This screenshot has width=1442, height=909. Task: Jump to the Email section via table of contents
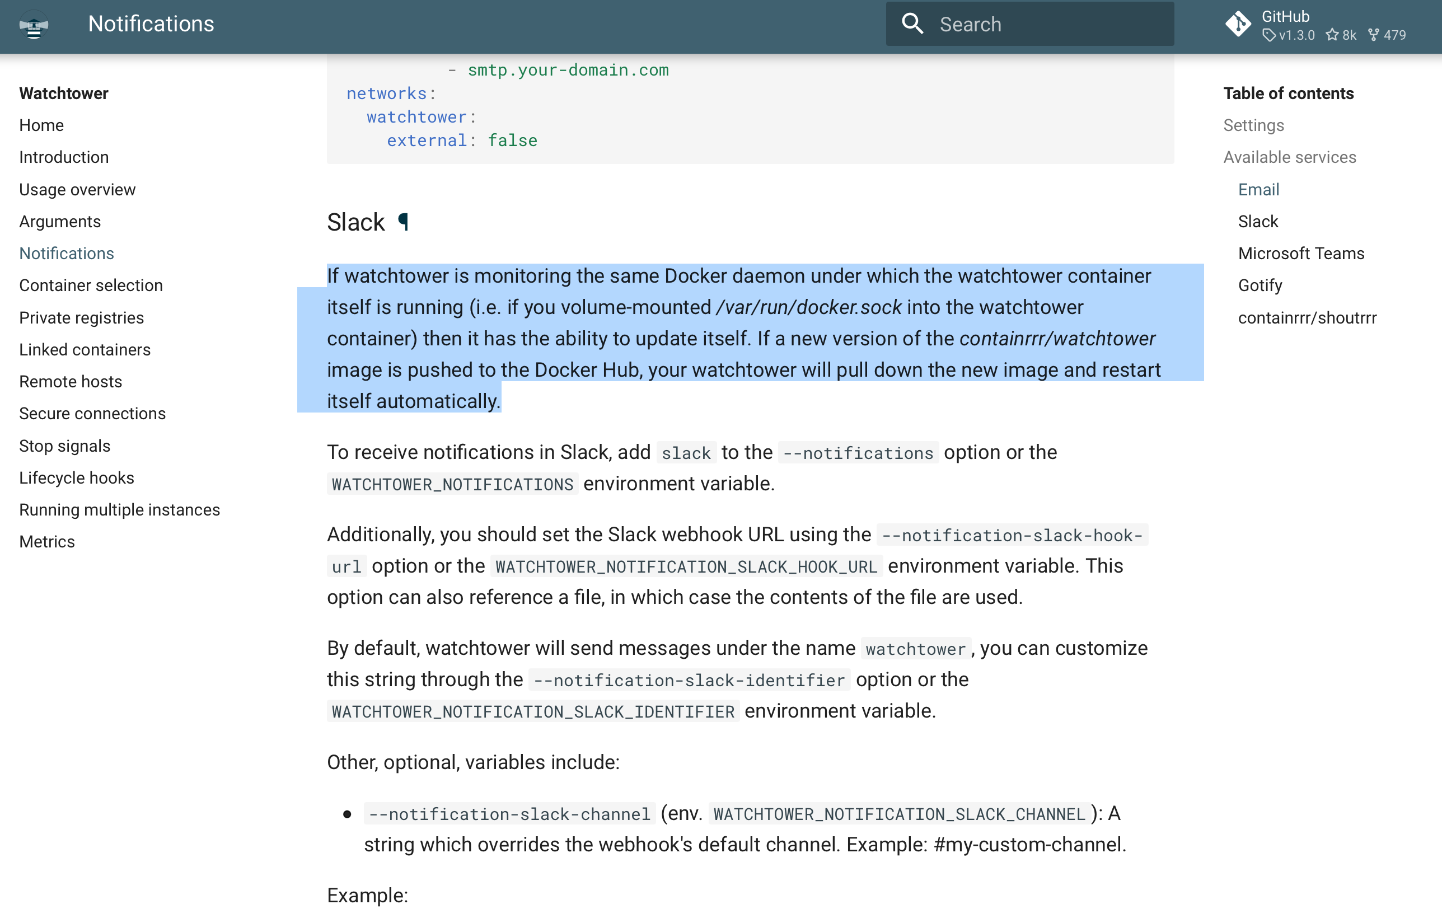(1258, 189)
